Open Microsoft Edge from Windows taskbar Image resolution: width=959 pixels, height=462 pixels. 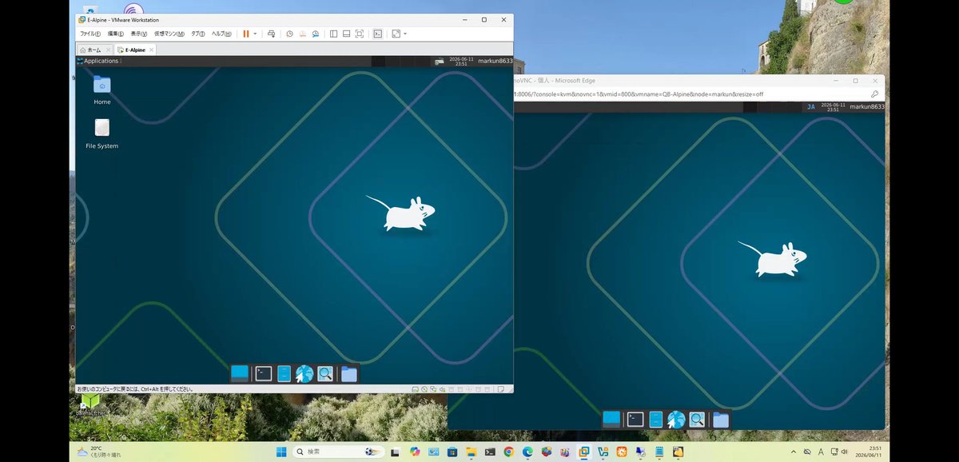pos(527,452)
